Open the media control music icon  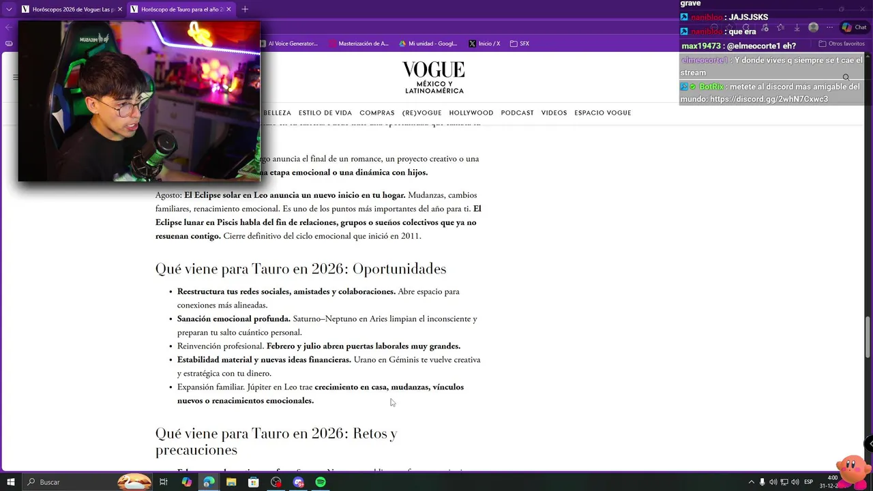[x=764, y=27]
